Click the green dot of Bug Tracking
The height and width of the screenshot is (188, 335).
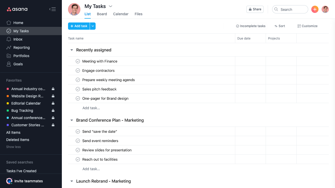coord(8,111)
